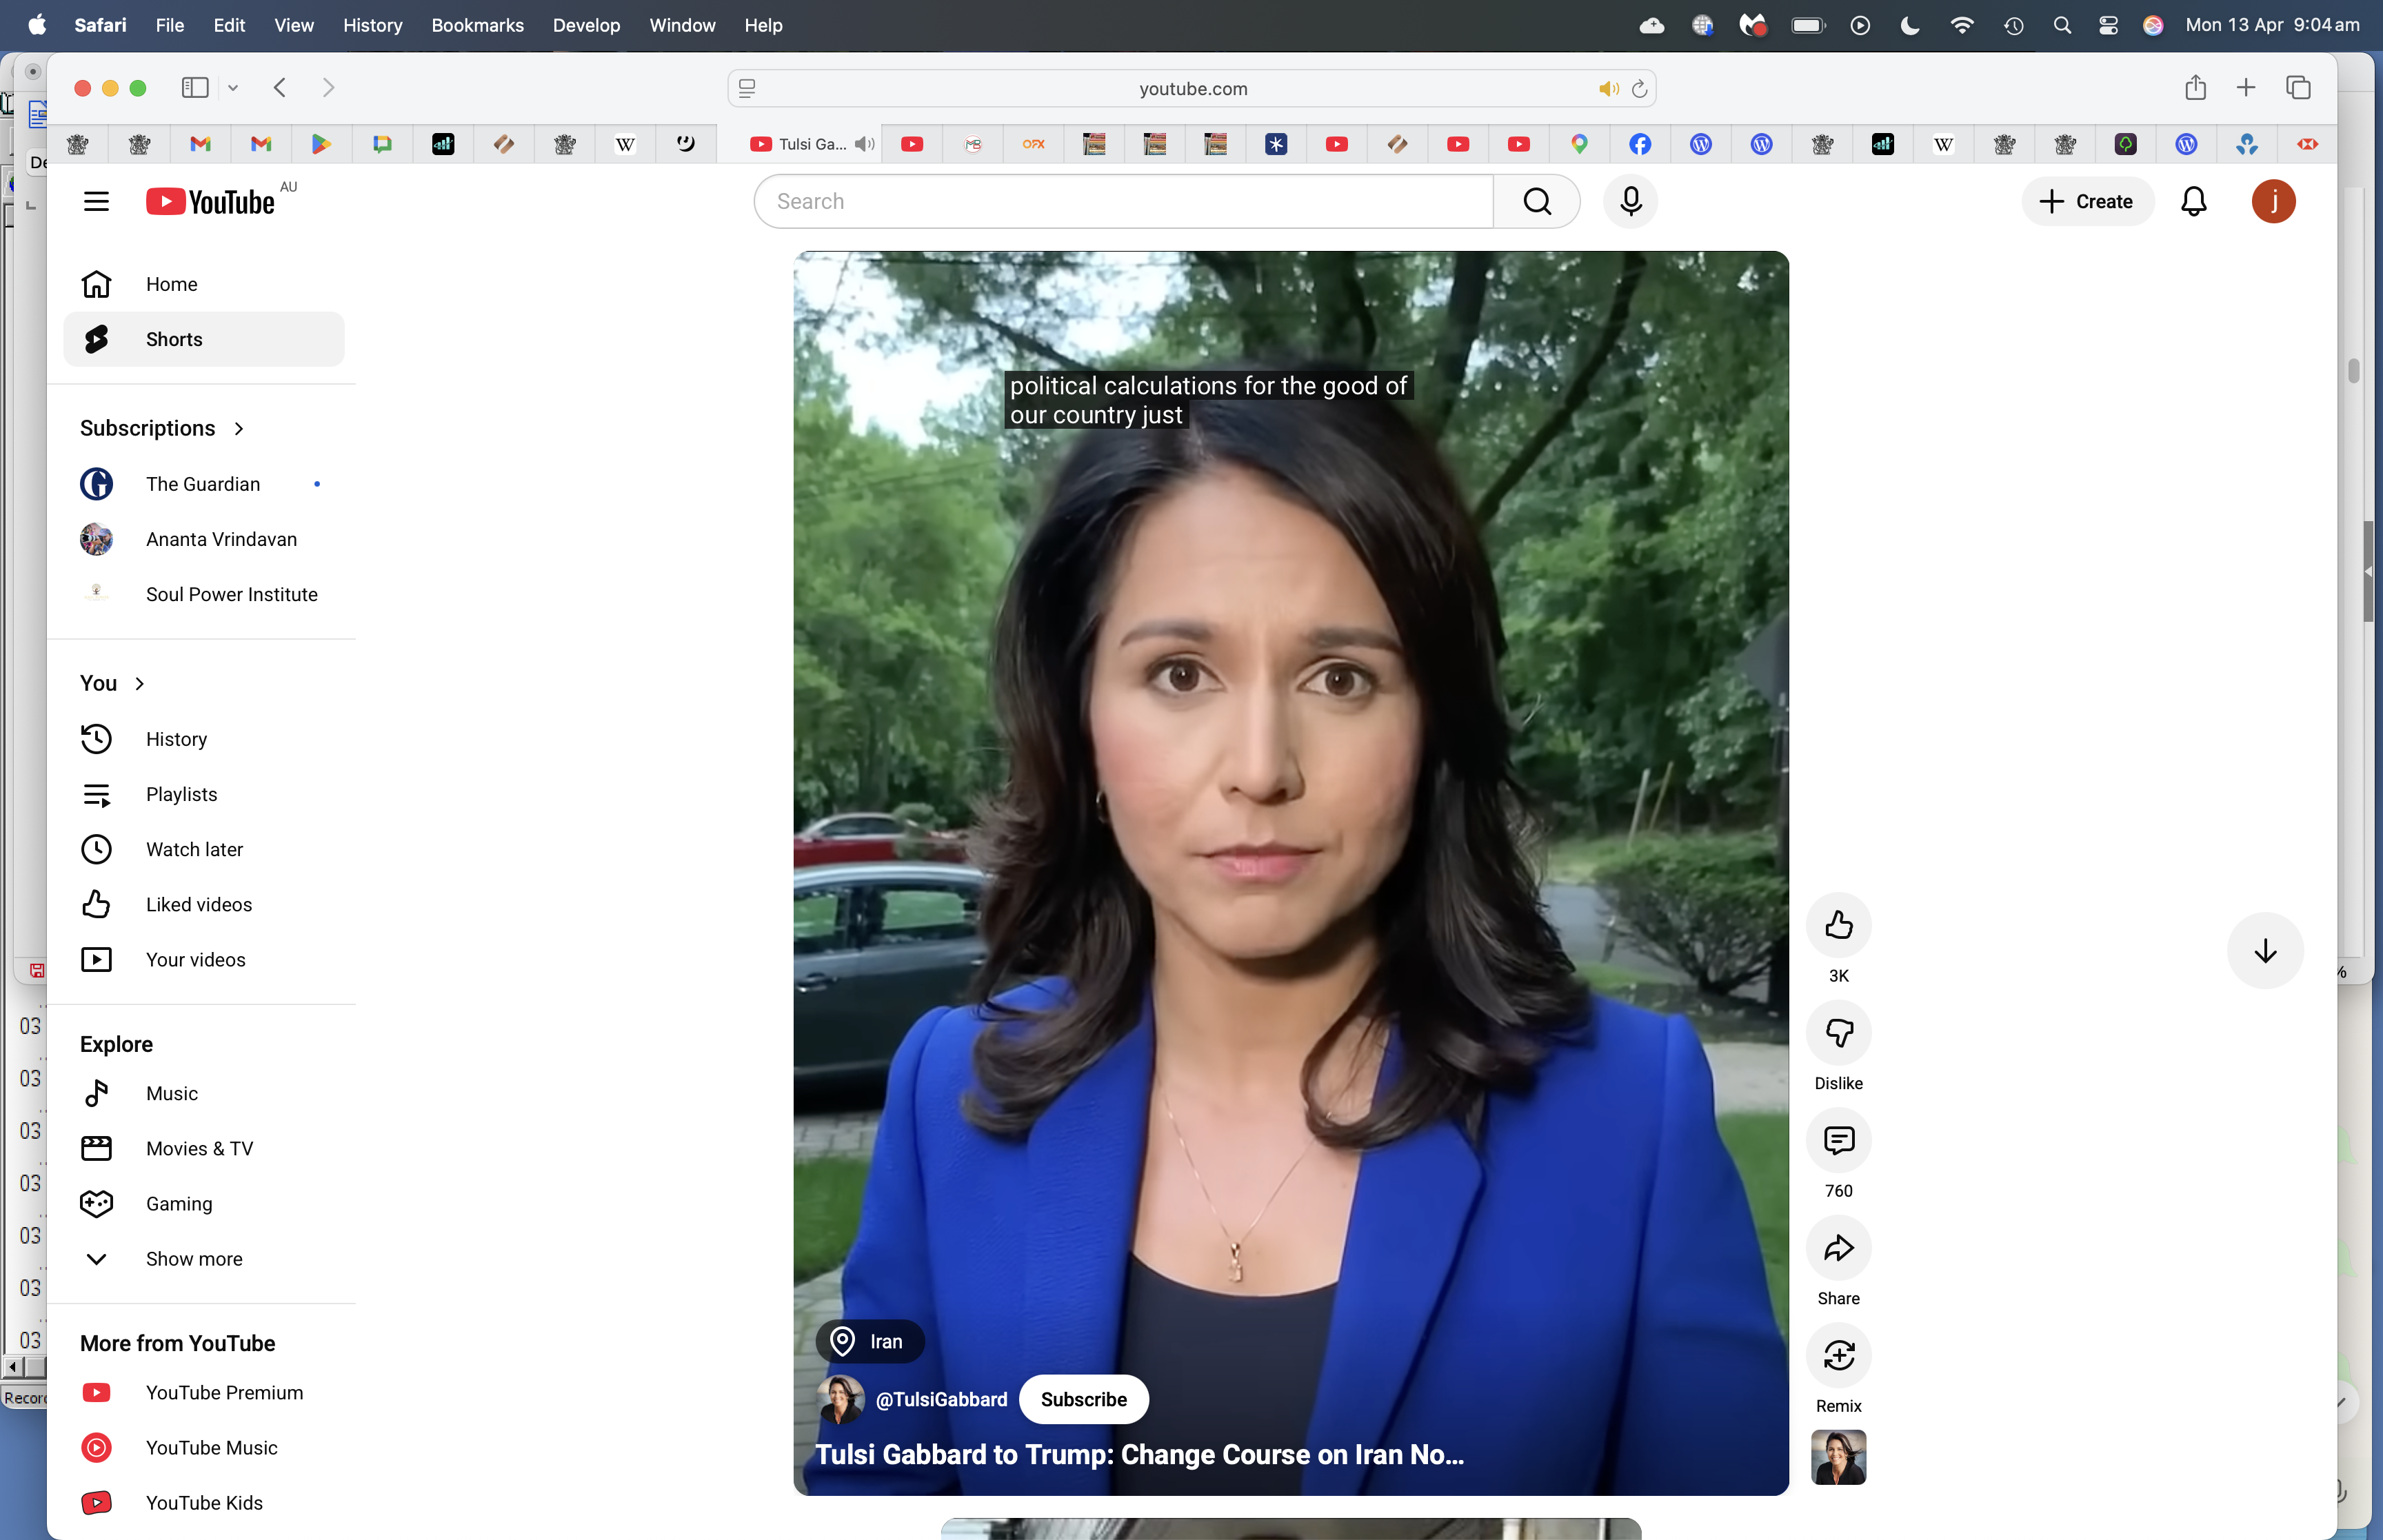The height and width of the screenshot is (1540, 2383).
Task: Subscribe to @TulsiGabbard channel
Action: 1083,1399
